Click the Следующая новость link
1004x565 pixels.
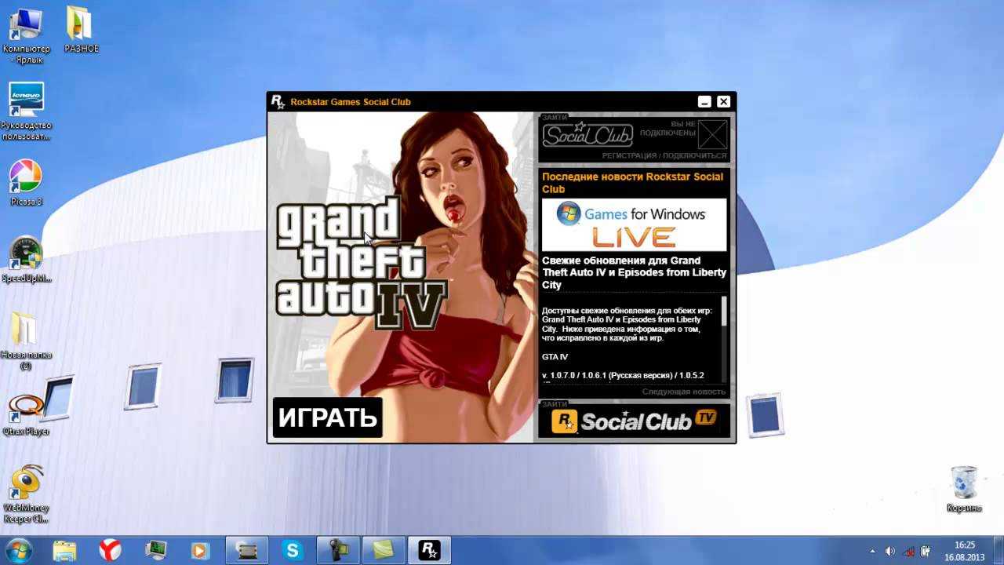[x=684, y=392]
